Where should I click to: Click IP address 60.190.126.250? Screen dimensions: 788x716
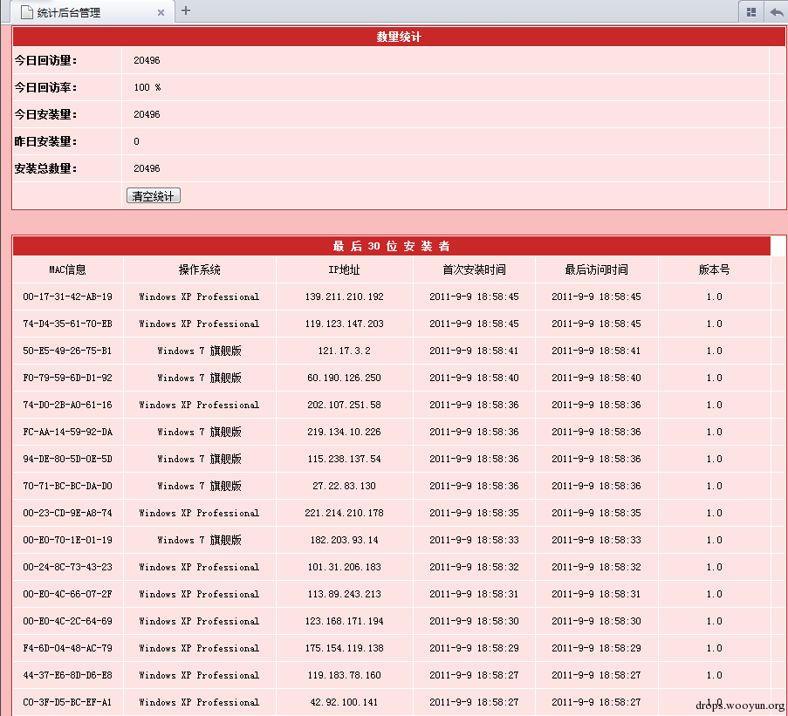(x=344, y=378)
